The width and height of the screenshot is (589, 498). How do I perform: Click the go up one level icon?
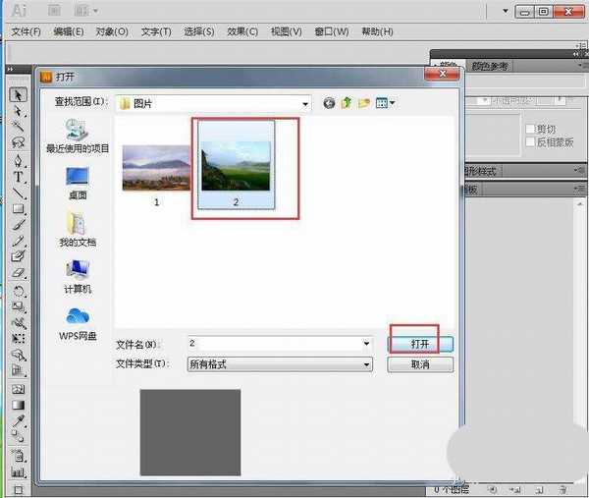[x=346, y=102]
